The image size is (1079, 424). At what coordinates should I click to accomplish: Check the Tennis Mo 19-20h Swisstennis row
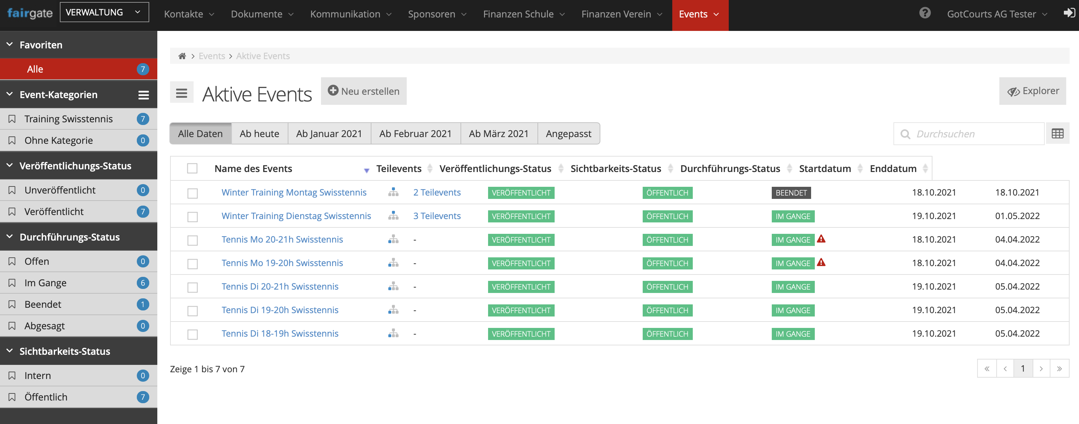(192, 263)
